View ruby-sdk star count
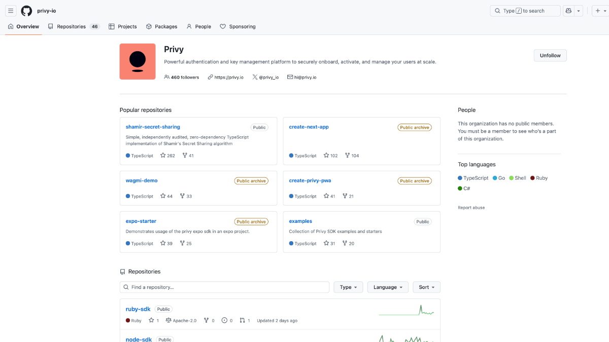The width and height of the screenshot is (609, 342). tap(154, 321)
